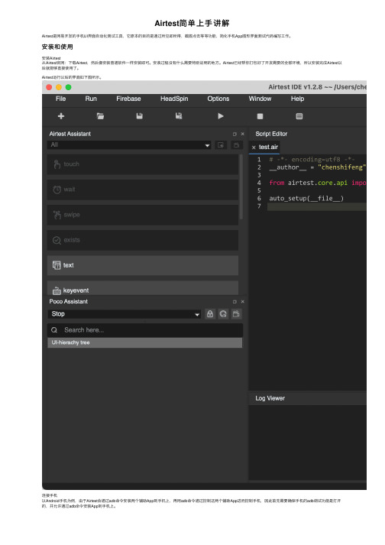Save the script with the floppy icon

(139, 116)
